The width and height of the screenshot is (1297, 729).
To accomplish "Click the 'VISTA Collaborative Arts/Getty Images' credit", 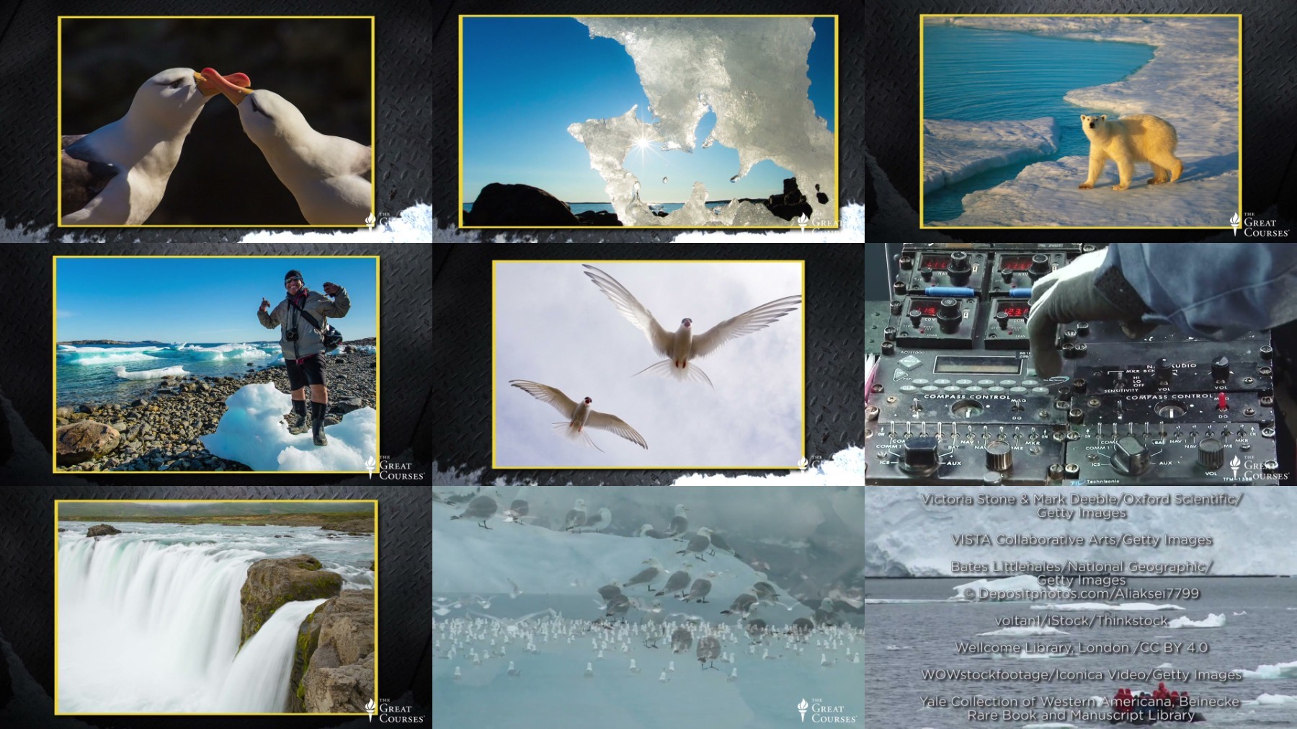I will 1081,539.
